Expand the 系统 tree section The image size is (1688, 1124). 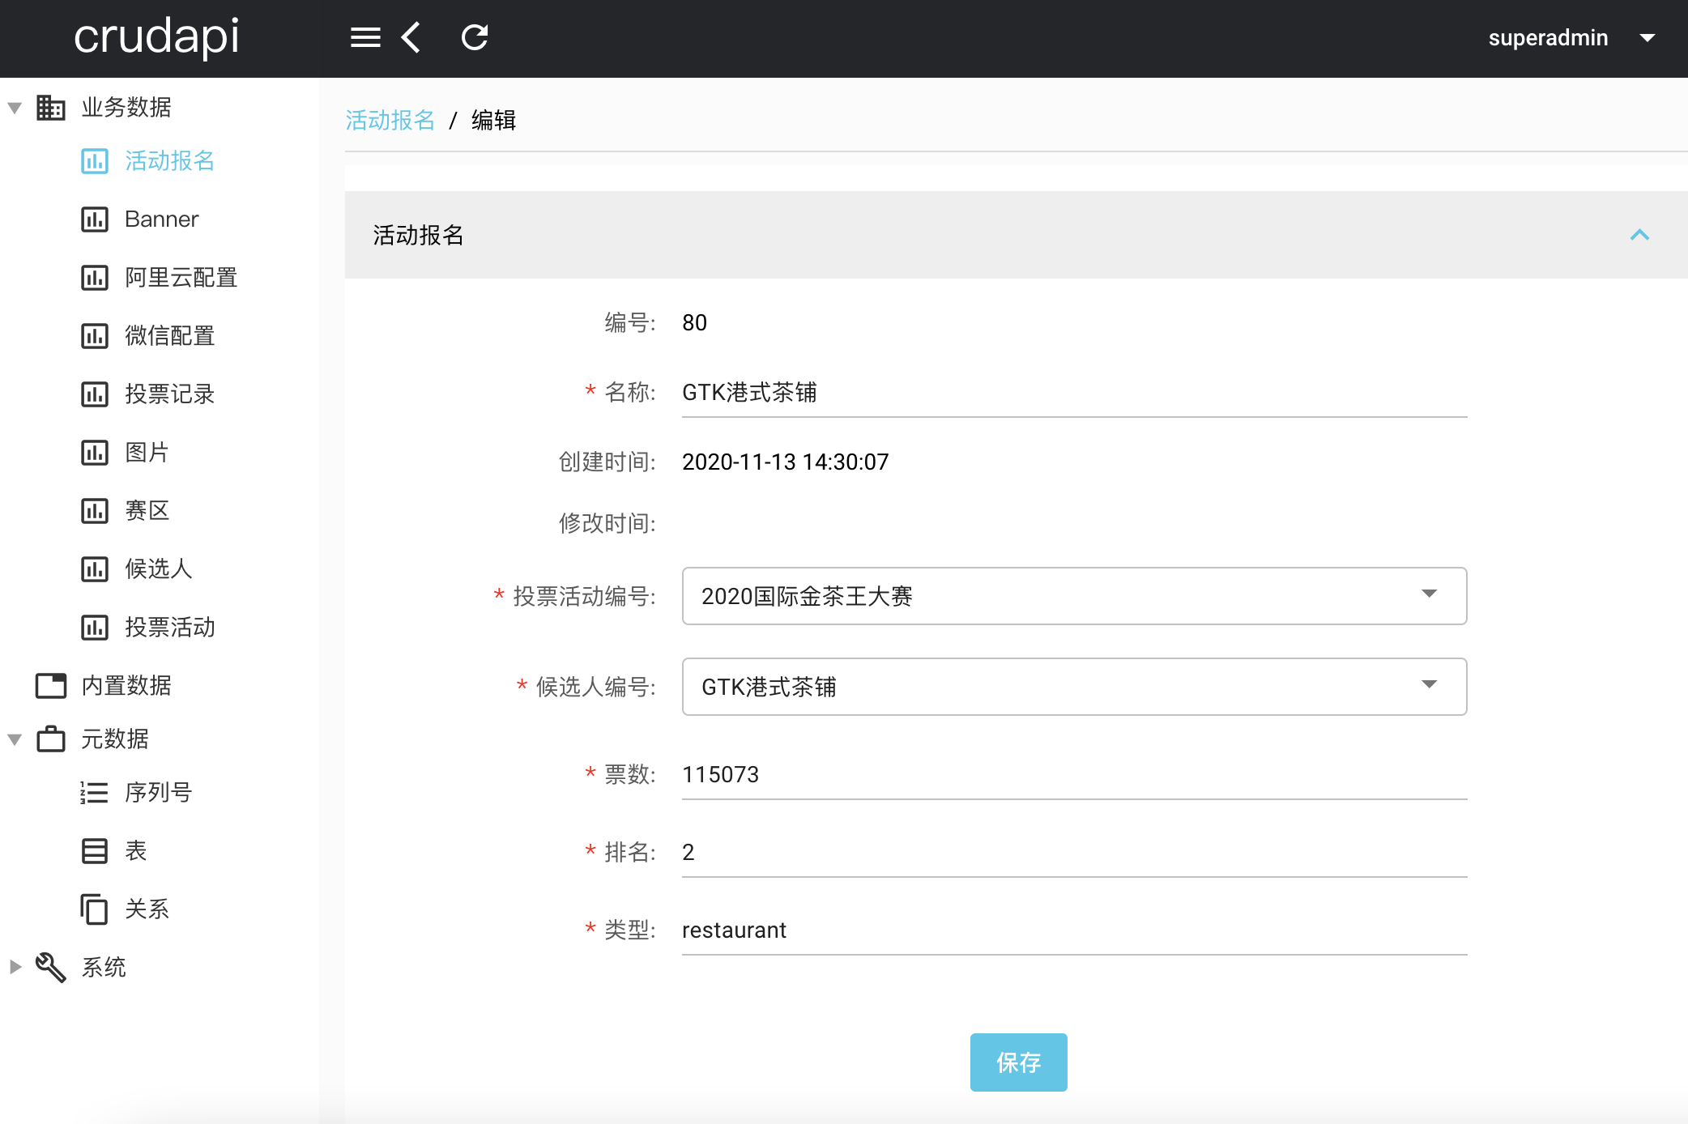click(x=15, y=967)
